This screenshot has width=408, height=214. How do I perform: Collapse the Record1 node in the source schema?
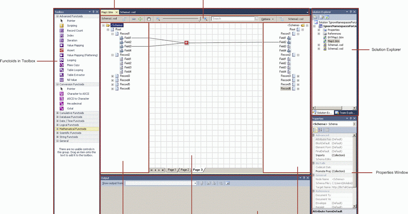pyautogui.click(x=113, y=33)
